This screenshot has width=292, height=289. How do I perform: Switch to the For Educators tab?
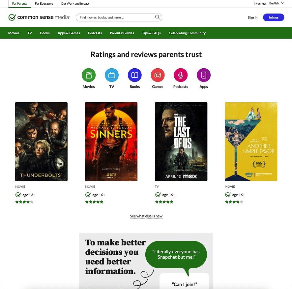(x=44, y=4)
